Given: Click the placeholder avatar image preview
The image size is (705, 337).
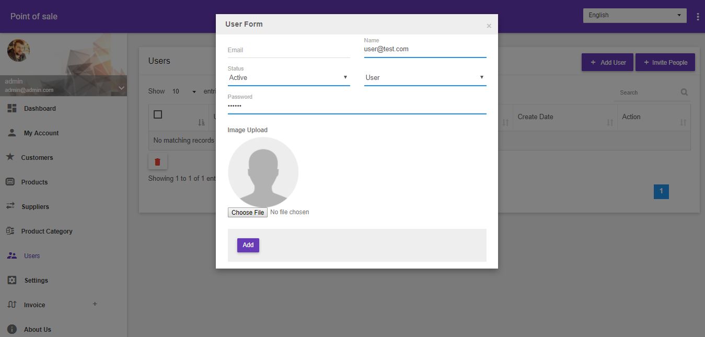Looking at the screenshot, I should point(263,172).
